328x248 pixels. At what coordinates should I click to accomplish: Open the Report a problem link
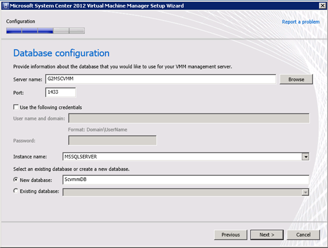point(300,22)
